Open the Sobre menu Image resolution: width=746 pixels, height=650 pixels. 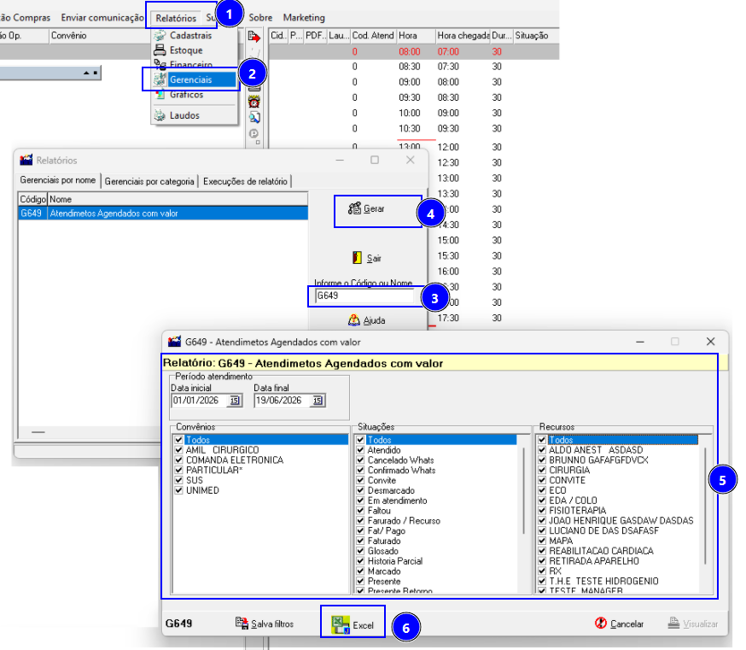coord(260,18)
